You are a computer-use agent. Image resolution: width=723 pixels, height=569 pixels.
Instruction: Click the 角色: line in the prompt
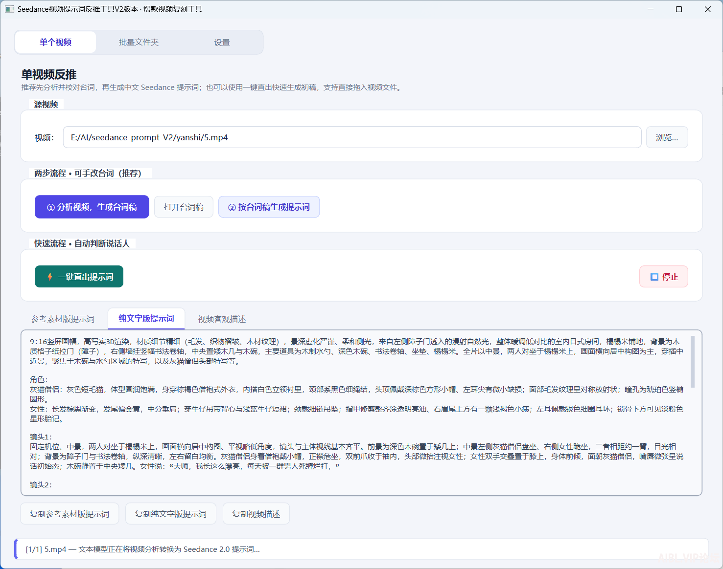pos(39,380)
